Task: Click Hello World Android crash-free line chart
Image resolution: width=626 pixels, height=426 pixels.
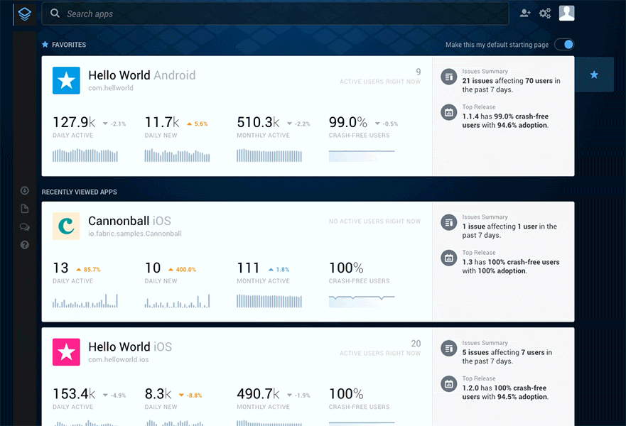Action: 362,155
